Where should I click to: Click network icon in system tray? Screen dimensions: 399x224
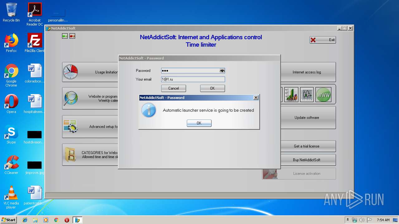click(x=354, y=220)
